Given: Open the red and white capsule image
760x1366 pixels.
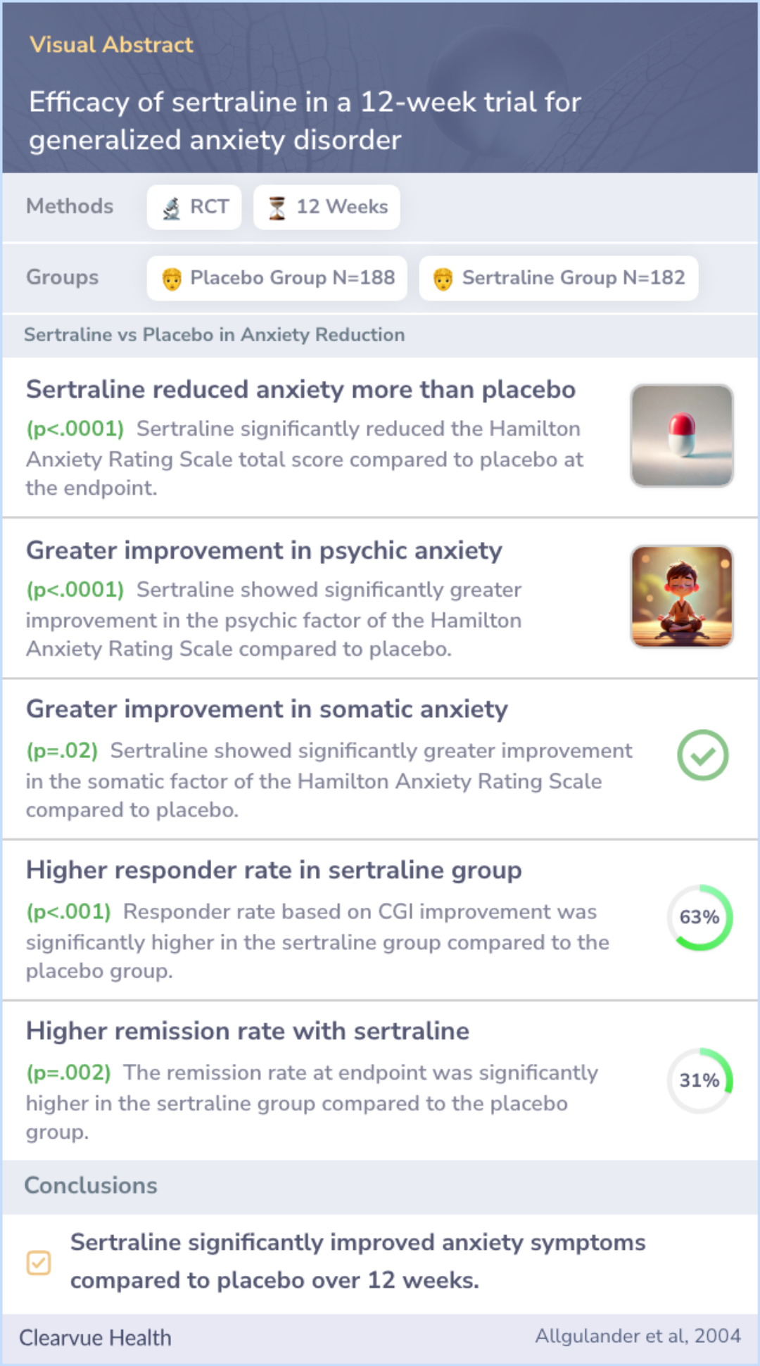Looking at the screenshot, I should (682, 436).
